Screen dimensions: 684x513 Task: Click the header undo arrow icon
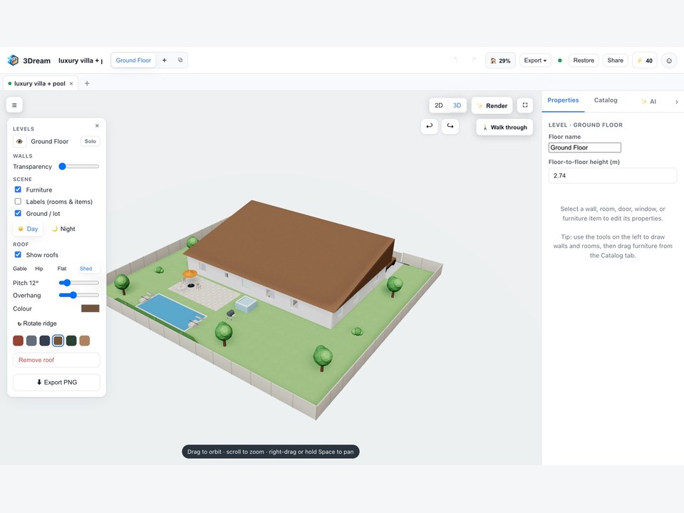click(x=456, y=60)
